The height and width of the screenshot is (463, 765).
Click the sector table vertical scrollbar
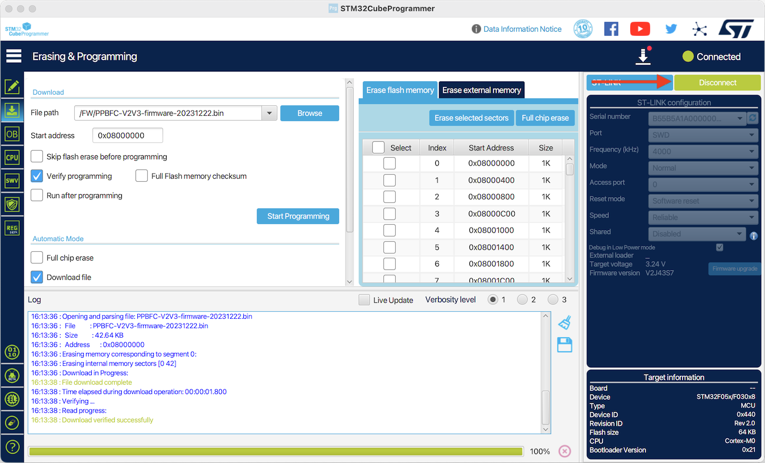(569, 219)
